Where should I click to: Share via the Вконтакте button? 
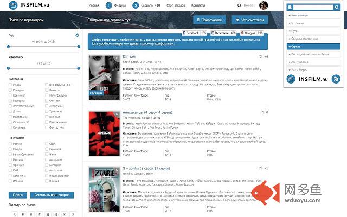(223, 33)
